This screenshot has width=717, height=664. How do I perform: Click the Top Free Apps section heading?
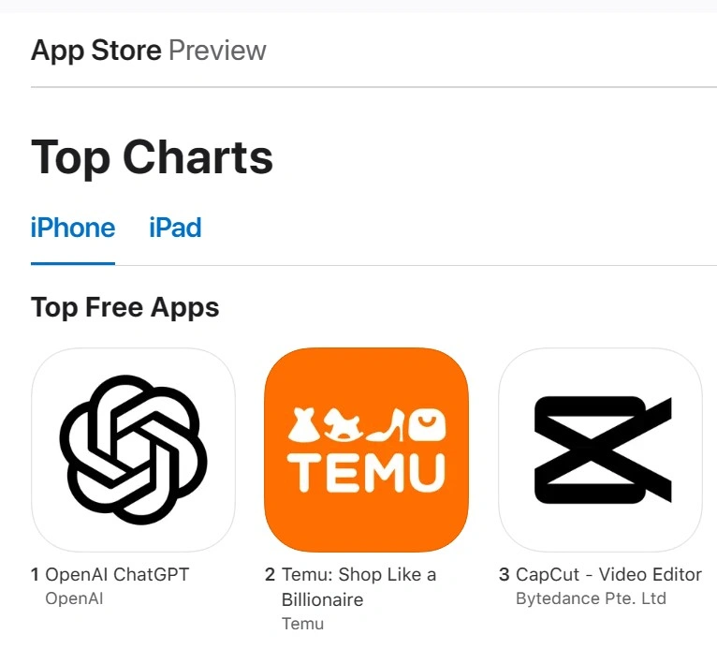coord(124,307)
